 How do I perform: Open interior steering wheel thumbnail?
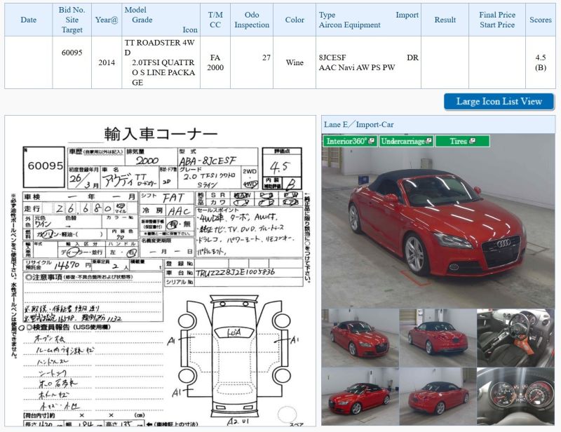[516, 338]
